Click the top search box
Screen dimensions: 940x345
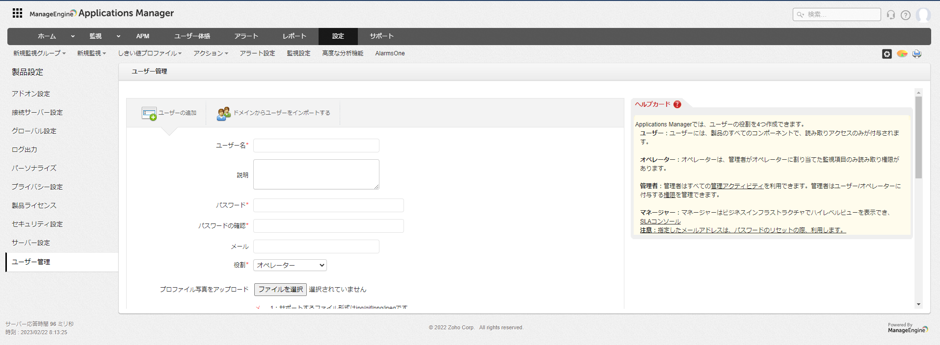tap(836, 15)
